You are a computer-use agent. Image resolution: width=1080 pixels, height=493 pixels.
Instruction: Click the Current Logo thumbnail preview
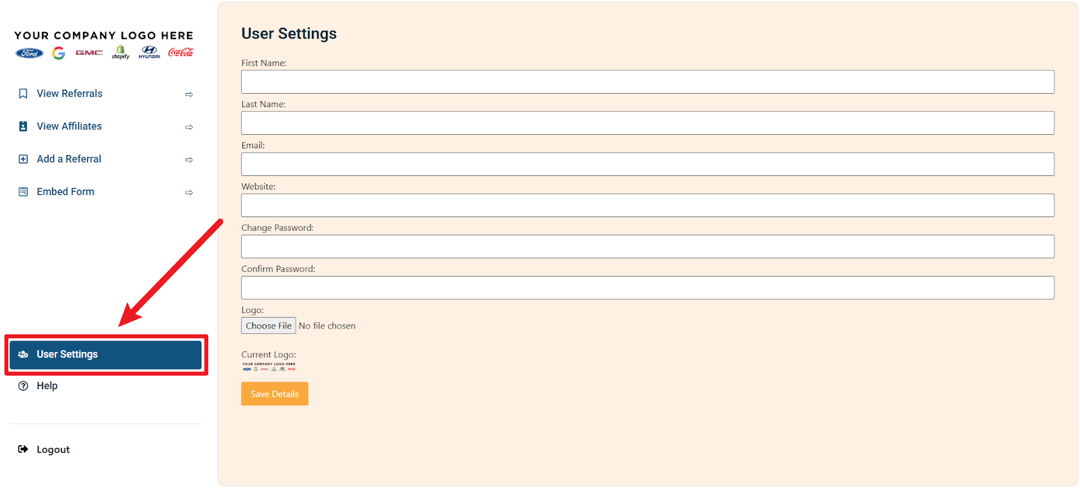click(x=269, y=367)
